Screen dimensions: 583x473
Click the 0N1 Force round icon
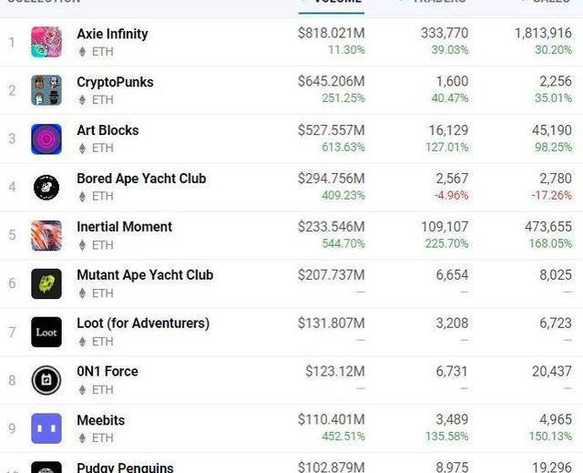(x=46, y=380)
